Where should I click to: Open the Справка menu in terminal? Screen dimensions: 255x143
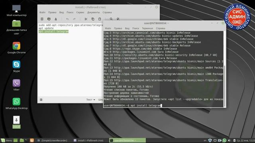coord(161,28)
